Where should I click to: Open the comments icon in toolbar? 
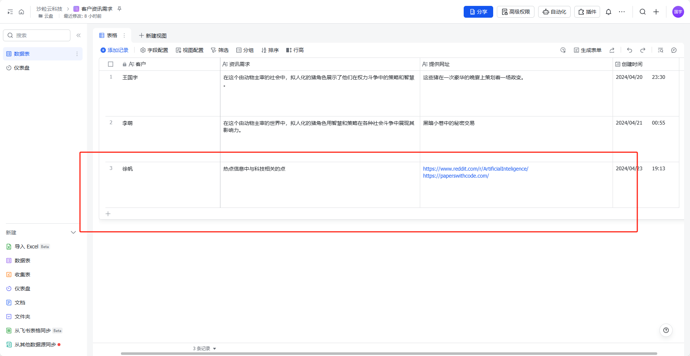click(x=674, y=50)
